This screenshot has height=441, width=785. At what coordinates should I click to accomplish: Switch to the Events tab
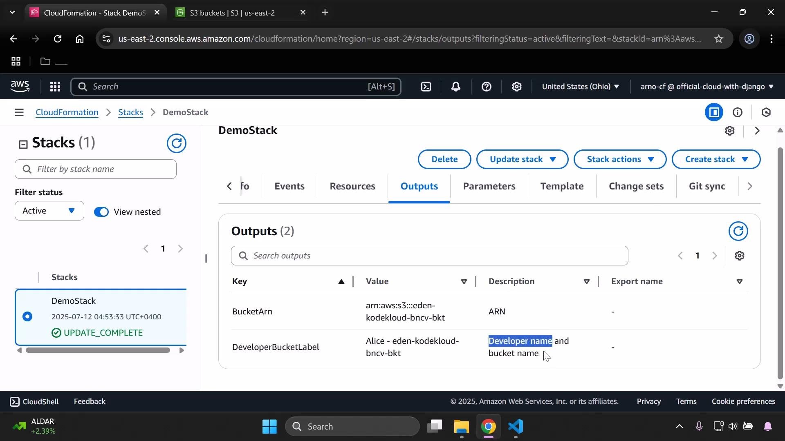[289, 187]
